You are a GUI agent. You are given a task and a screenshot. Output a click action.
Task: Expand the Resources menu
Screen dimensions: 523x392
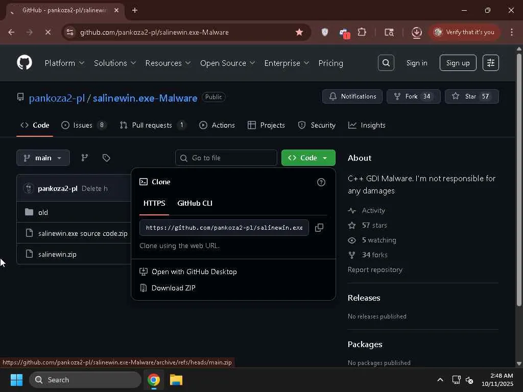click(168, 63)
